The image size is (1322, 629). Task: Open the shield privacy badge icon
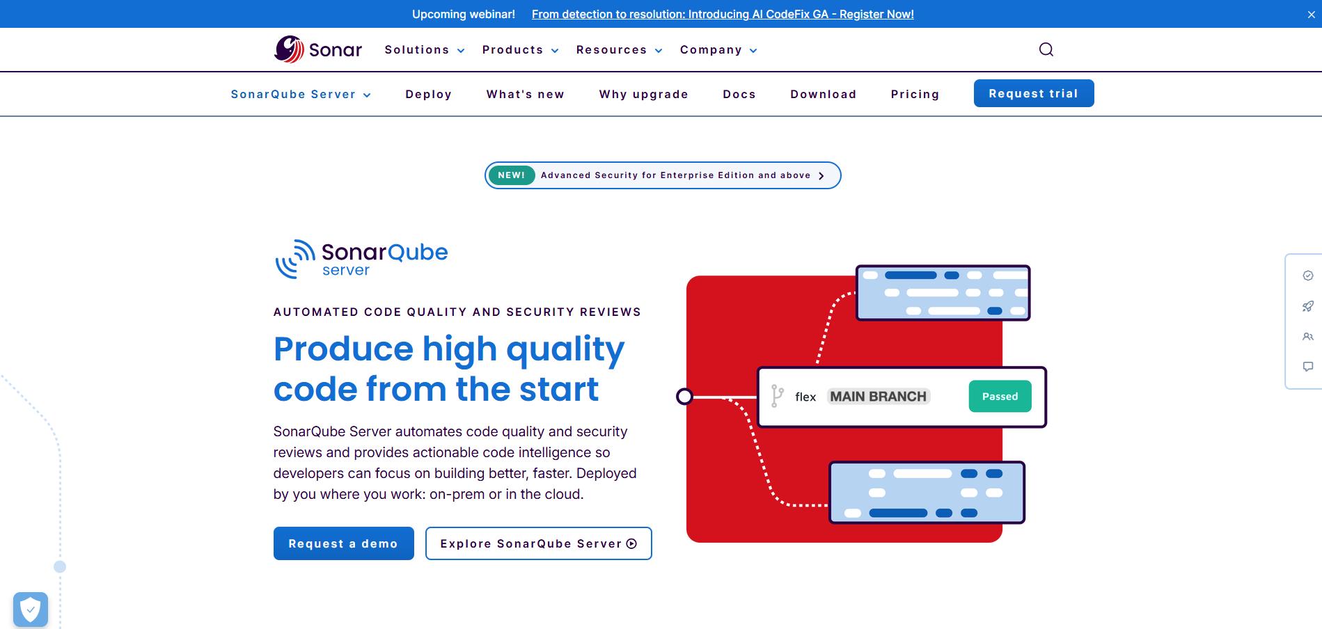point(31,610)
